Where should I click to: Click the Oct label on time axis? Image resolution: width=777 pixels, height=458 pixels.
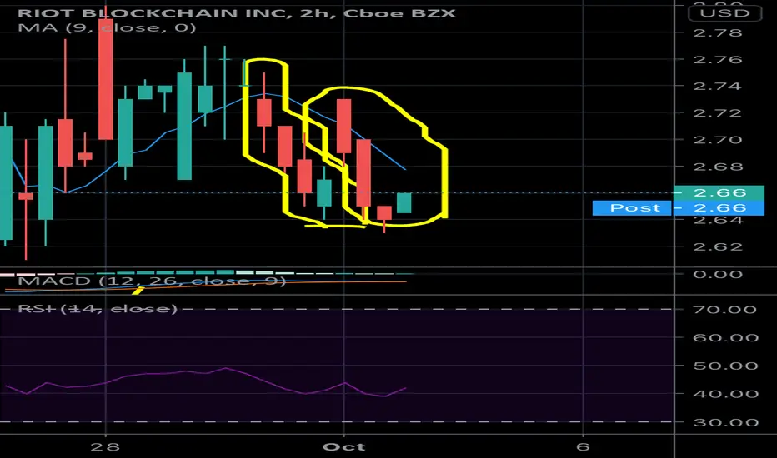pos(344,447)
